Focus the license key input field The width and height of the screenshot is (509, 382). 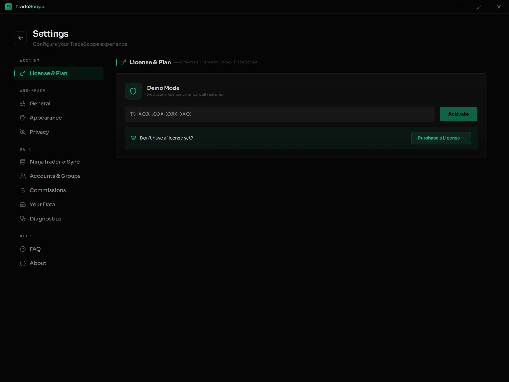(279, 114)
